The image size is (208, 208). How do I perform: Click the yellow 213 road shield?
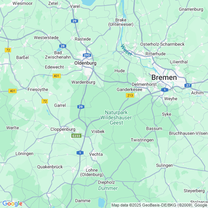pyautogui.click(x=130, y=95)
